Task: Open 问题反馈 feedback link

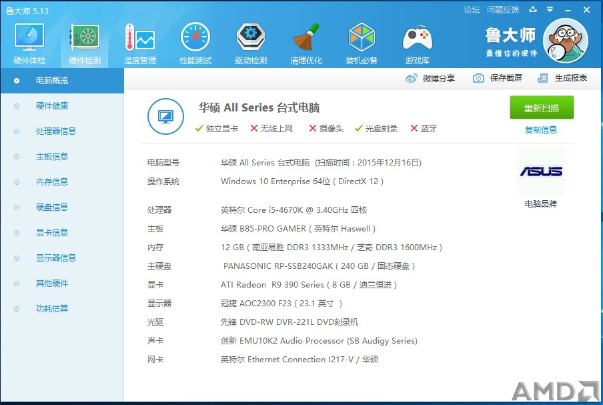Action: (503, 10)
